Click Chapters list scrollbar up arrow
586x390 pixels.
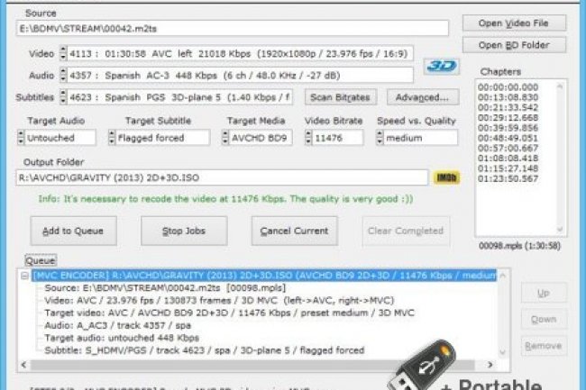pos(560,86)
